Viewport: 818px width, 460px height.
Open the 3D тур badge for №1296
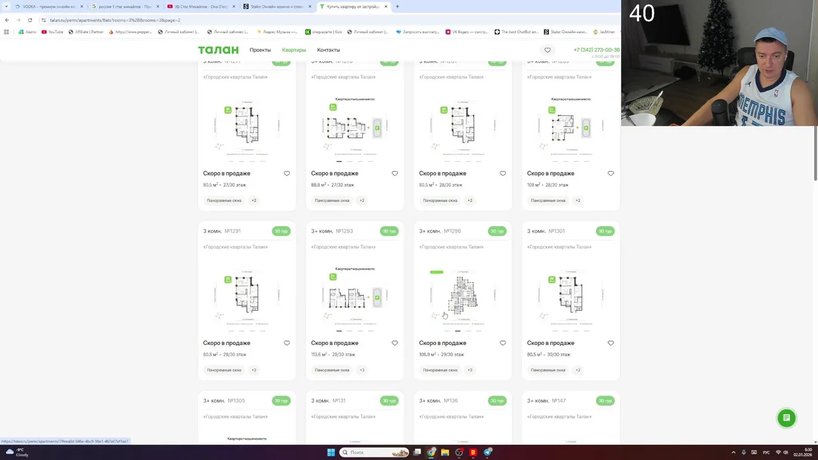[x=497, y=231]
